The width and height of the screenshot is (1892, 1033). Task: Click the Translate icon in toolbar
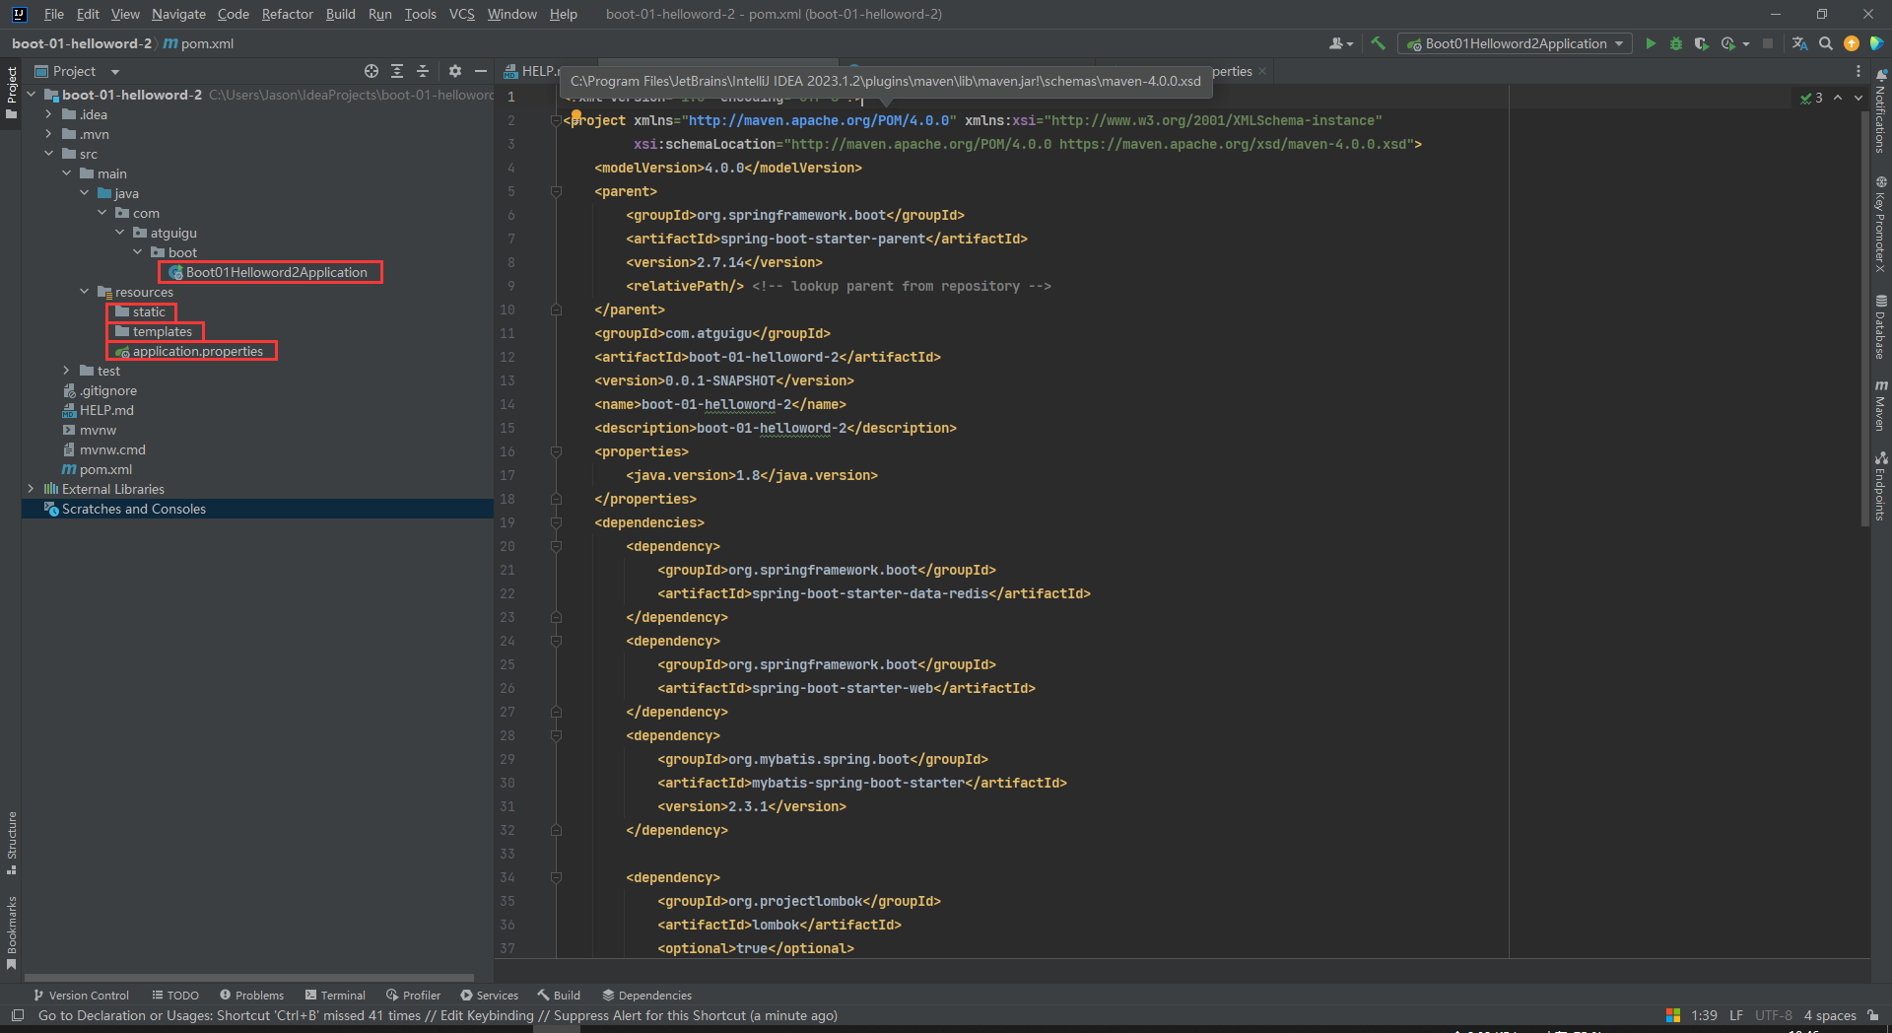[x=1799, y=43]
